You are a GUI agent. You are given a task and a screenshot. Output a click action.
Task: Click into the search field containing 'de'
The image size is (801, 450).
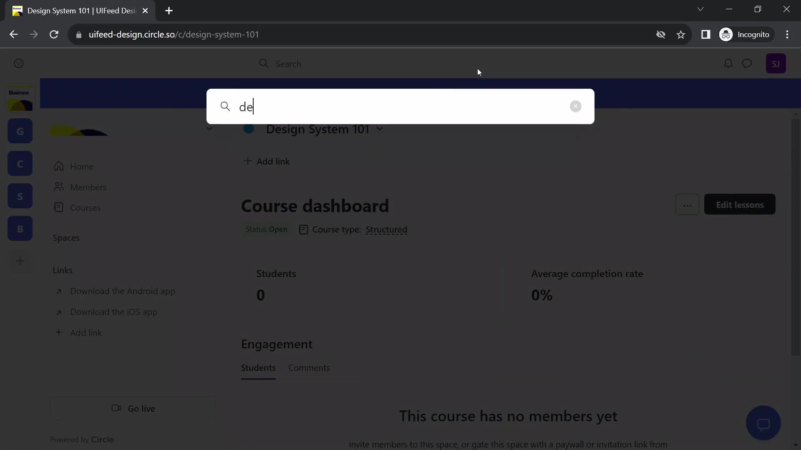[x=400, y=107]
